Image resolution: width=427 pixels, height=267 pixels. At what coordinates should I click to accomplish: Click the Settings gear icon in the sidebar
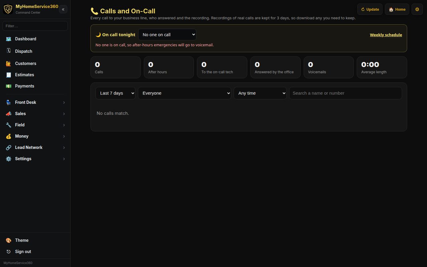(9, 159)
